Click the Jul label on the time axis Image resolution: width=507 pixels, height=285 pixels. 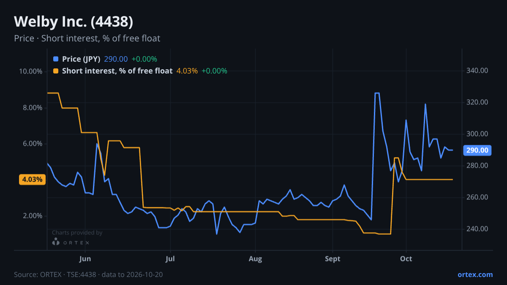pyautogui.click(x=170, y=258)
